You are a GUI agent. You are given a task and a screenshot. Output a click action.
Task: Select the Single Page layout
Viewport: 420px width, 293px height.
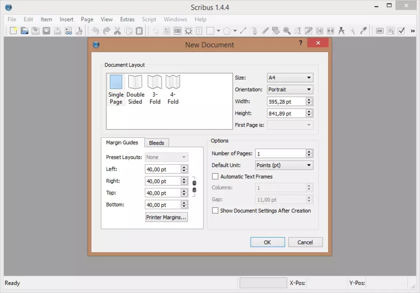pyautogui.click(x=116, y=90)
